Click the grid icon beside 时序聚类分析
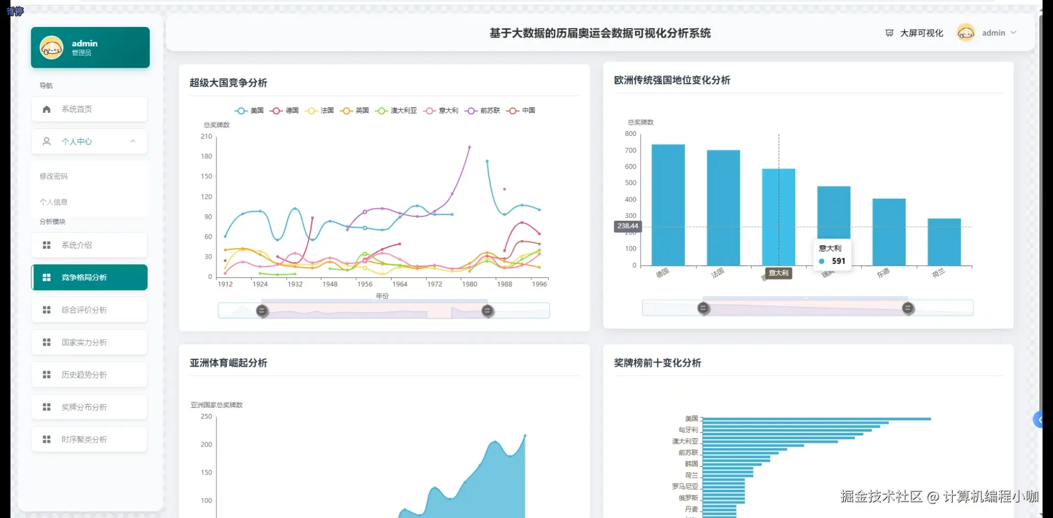Image resolution: width=1053 pixels, height=518 pixels. click(47, 439)
